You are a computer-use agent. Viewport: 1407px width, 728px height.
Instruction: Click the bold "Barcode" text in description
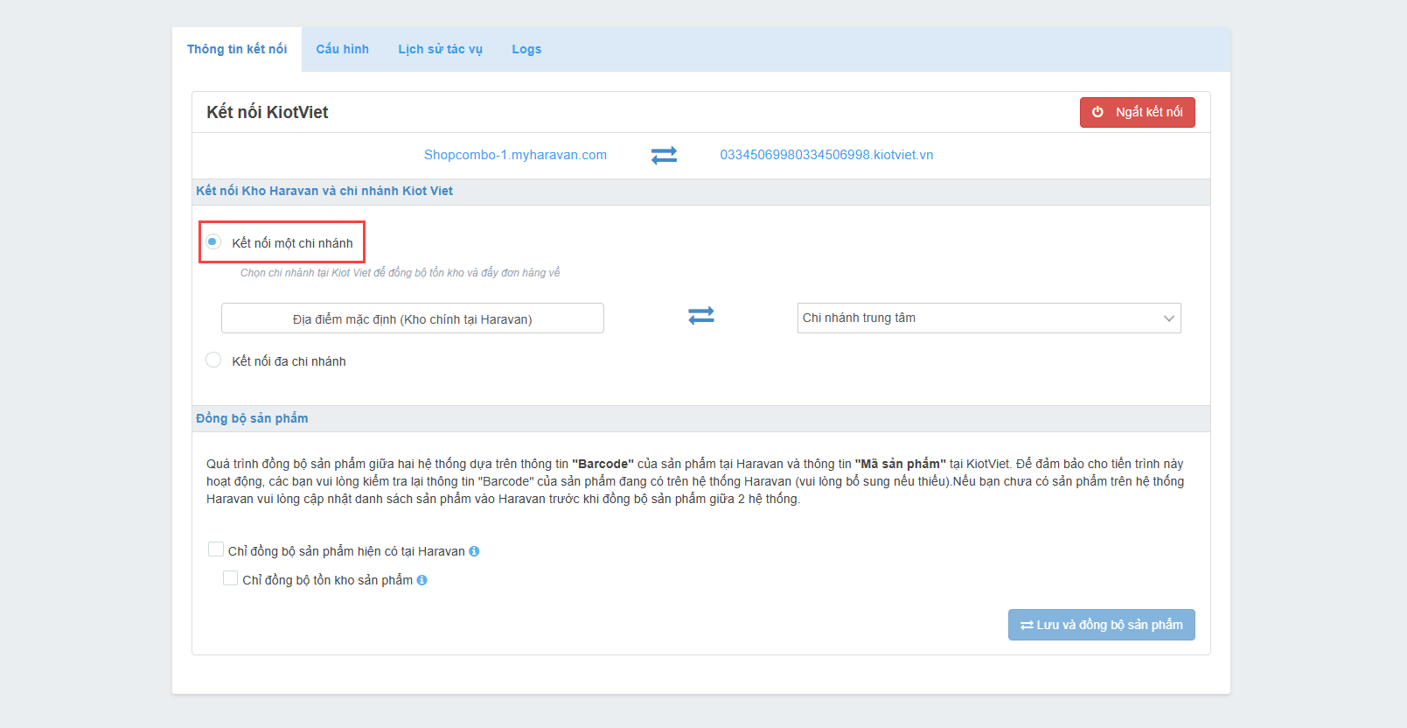(603, 464)
